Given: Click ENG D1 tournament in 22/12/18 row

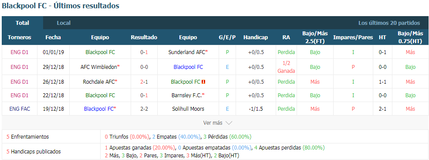Looking at the screenshot, I should (20, 95).
